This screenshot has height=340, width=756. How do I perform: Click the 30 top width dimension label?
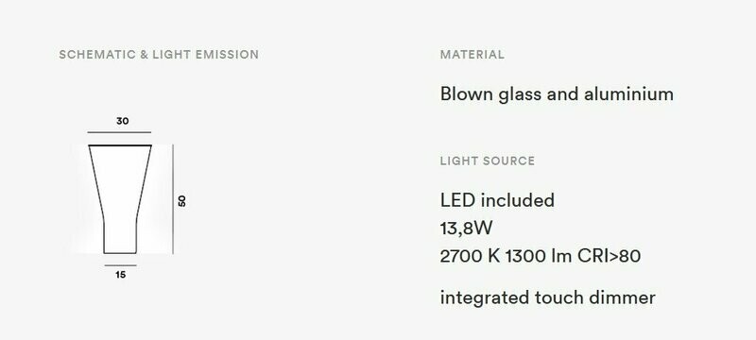(x=123, y=121)
